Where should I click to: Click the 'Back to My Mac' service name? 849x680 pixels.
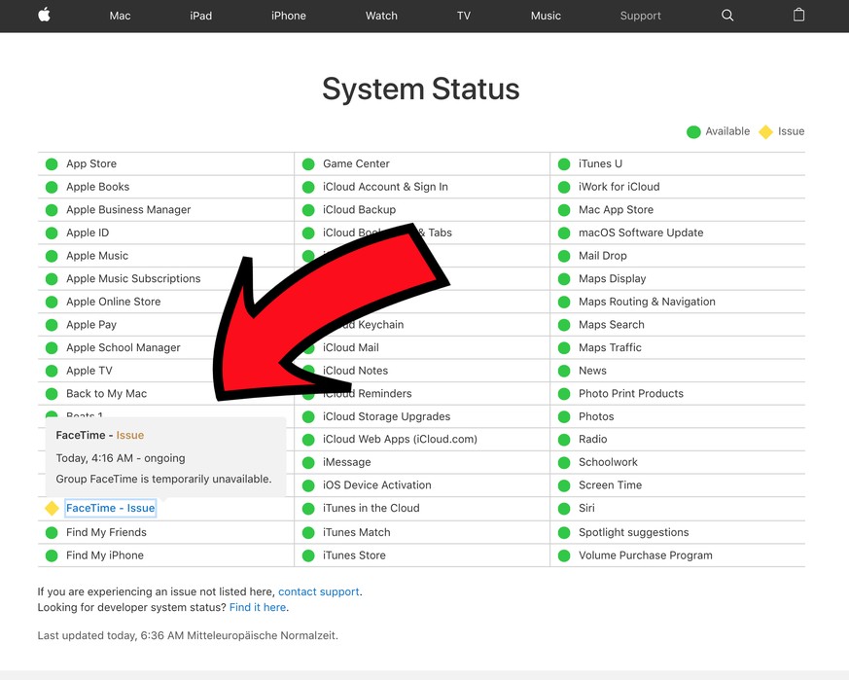(106, 393)
